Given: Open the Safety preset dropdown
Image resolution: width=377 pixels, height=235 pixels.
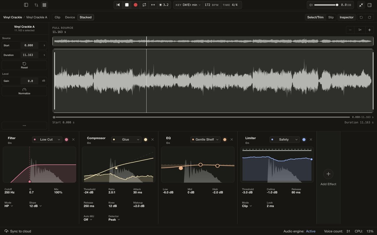Looking at the screenshot, I should (x=285, y=139).
